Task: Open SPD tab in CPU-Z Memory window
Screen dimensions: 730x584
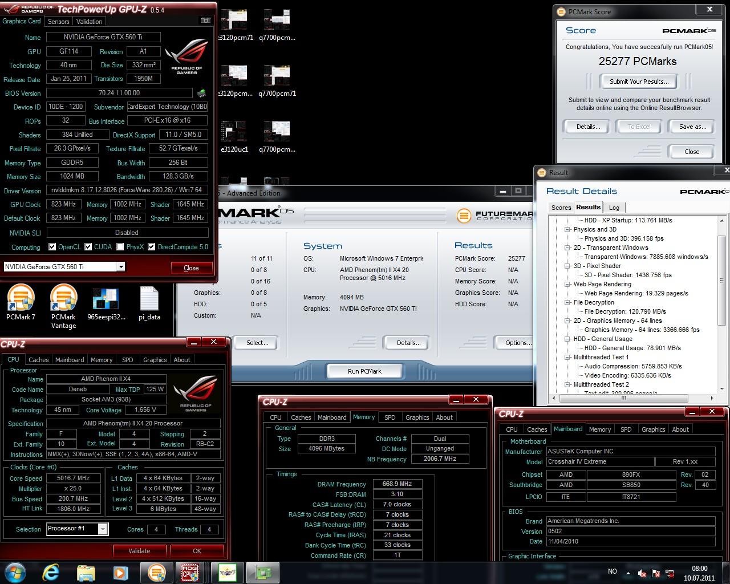Action: pos(390,417)
